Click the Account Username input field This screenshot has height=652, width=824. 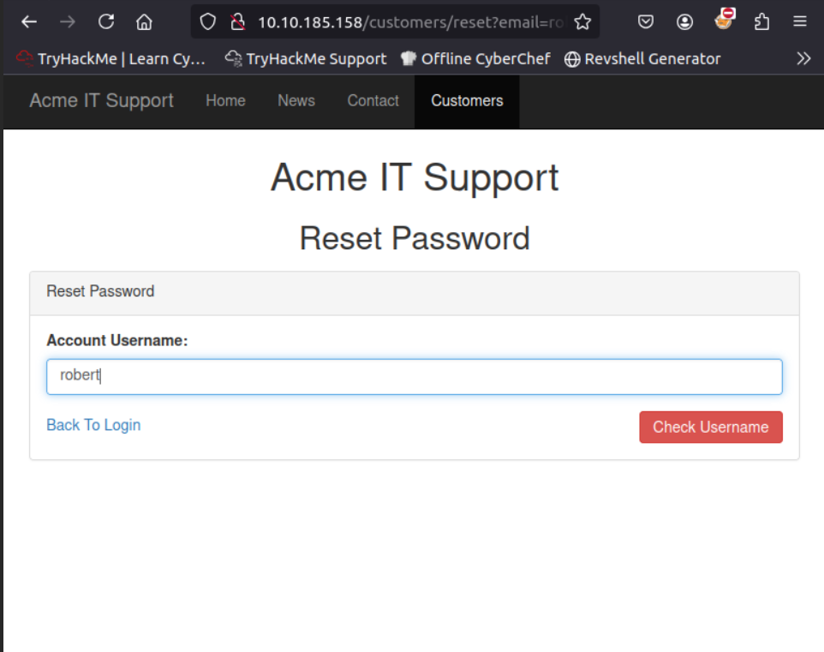coord(415,377)
